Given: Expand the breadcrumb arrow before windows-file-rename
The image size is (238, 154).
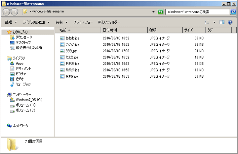Looking at the screenshot, I should (x=30, y=11).
